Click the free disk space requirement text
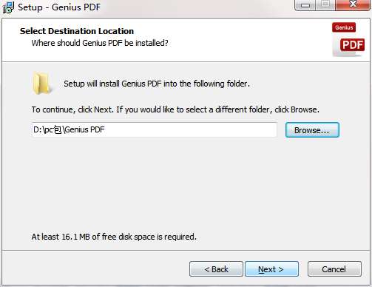This screenshot has width=372, height=287. pos(114,237)
